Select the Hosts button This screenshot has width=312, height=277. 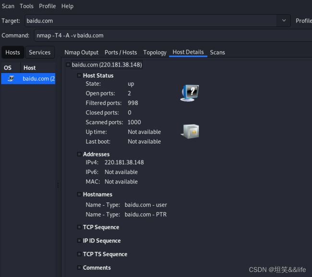click(13, 52)
